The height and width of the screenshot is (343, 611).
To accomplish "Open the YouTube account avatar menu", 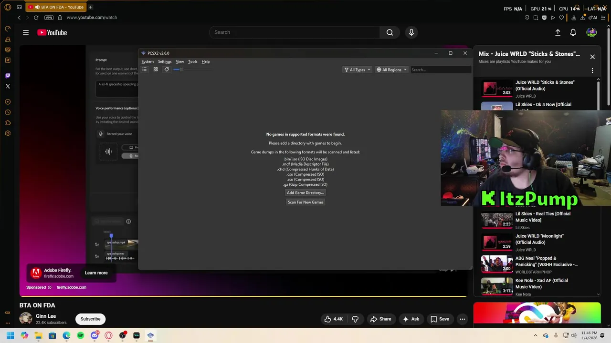I will pos(591,32).
